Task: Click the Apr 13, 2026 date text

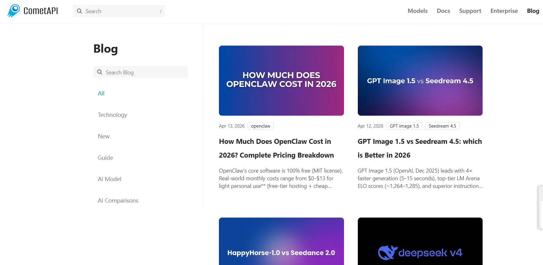Action: tap(232, 126)
